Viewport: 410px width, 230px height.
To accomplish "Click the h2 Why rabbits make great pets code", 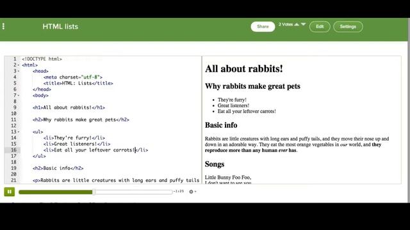I will [x=81, y=119].
